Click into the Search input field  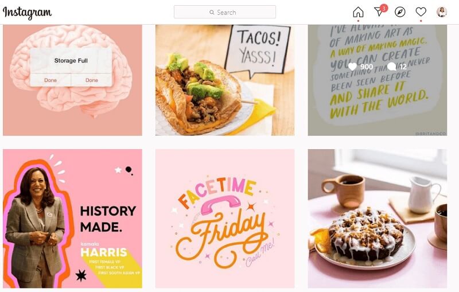225,12
